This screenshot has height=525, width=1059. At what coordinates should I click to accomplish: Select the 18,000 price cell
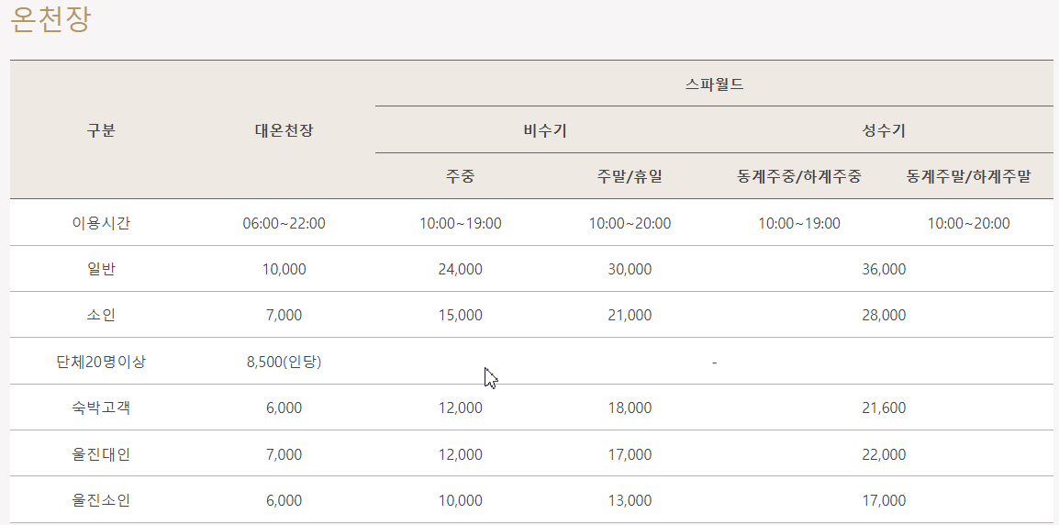coord(630,408)
